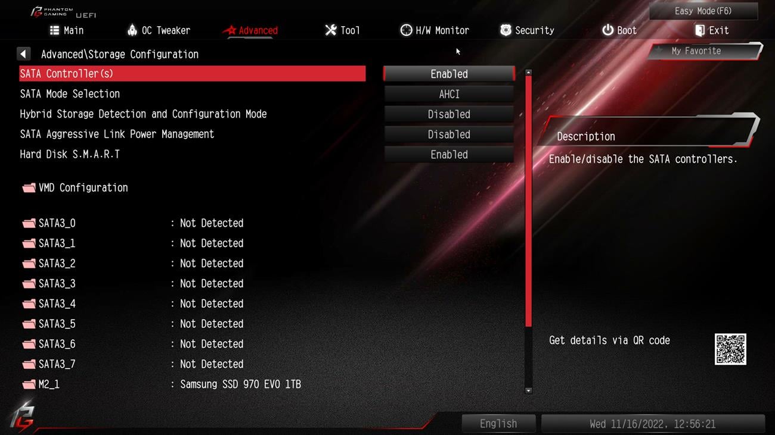This screenshot has width=775, height=435.
Task: Click the back arrow beside Advanced\Storage Configuration
Action: pyautogui.click(x=24, y=54)
